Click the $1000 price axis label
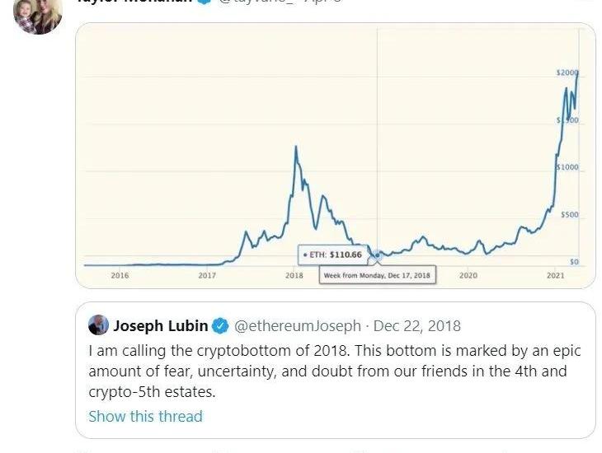 coord(567,167)
